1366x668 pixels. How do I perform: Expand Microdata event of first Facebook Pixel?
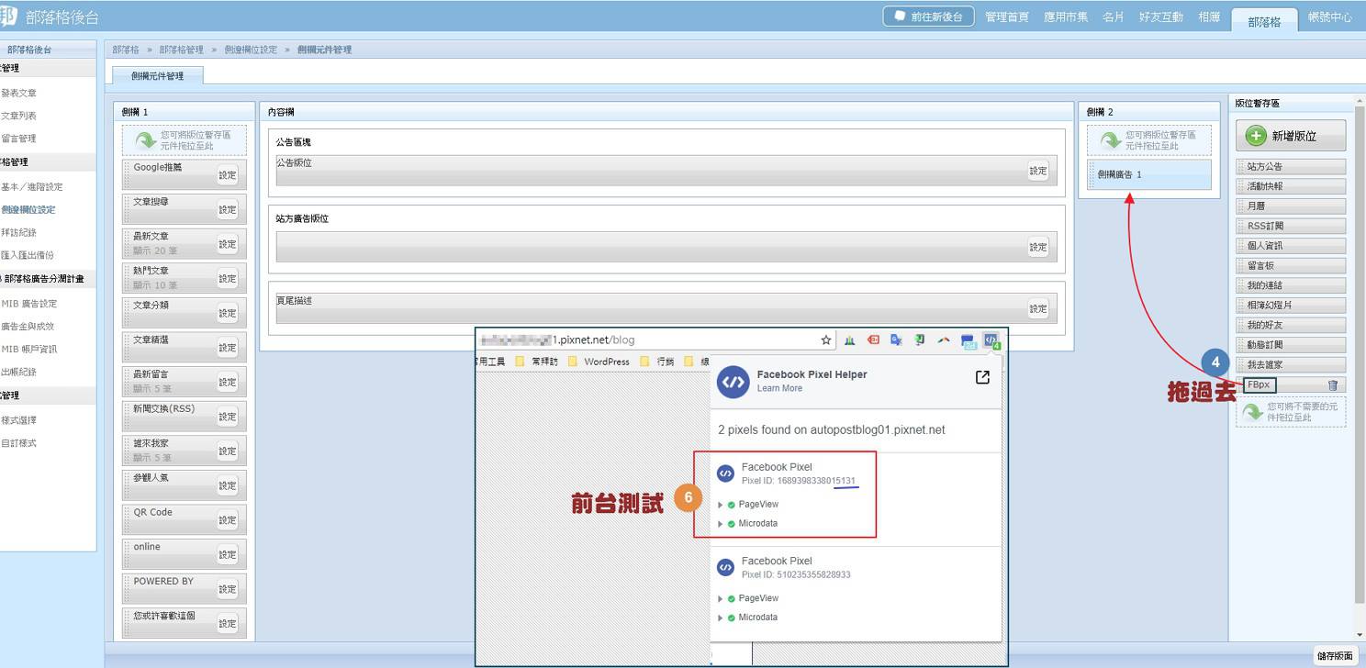coord(721,524)
